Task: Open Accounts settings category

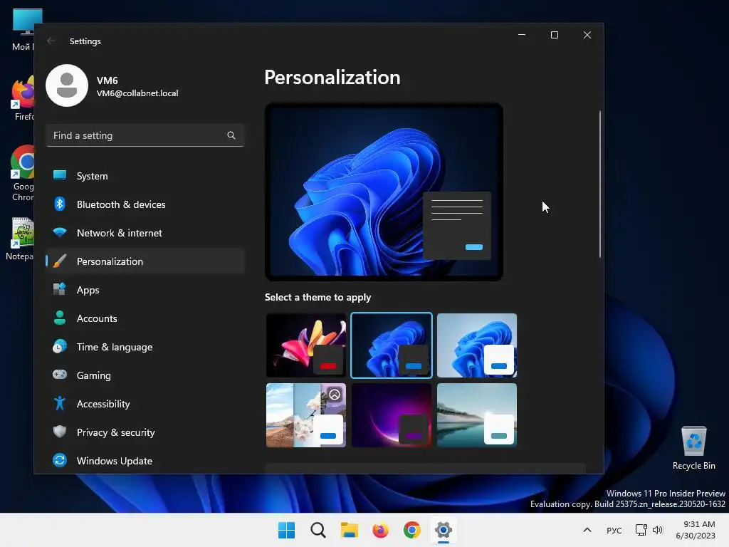Action: (145, 318)
